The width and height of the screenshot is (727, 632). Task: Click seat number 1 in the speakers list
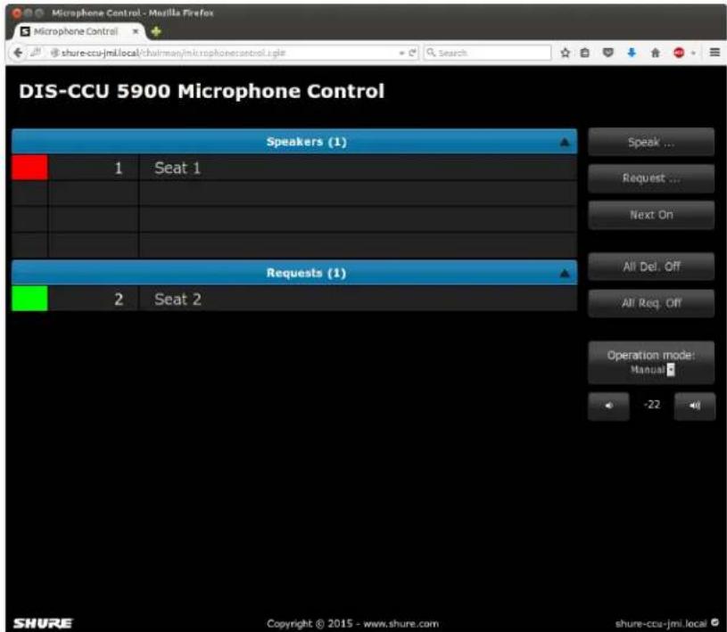[x=119, y=168]
